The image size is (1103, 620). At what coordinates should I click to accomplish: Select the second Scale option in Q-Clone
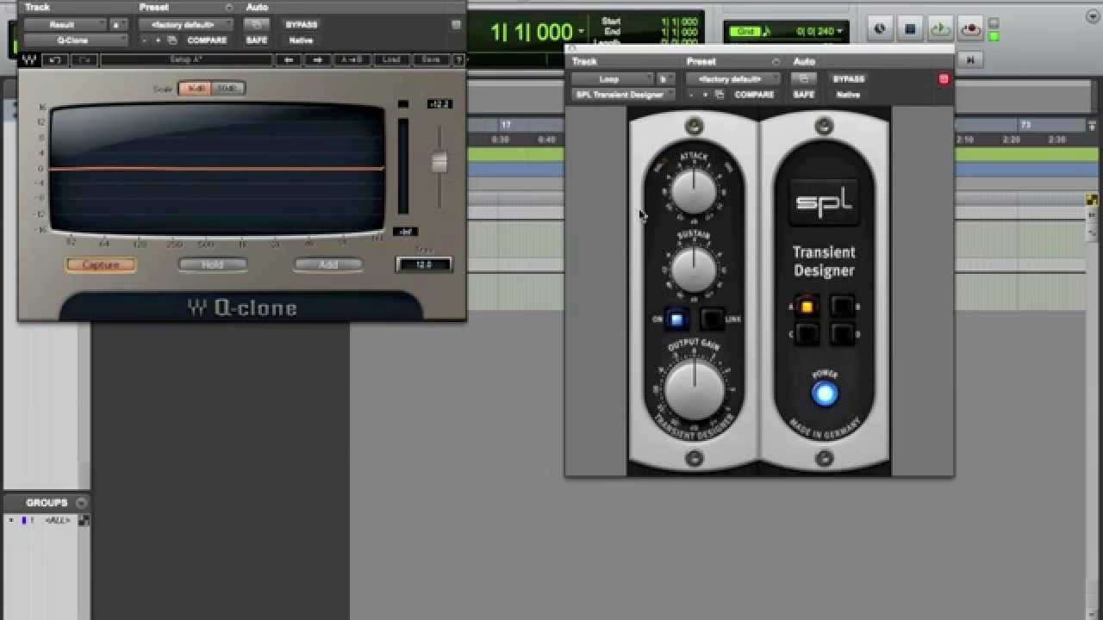pyautogui.click(x=228, y=89)
